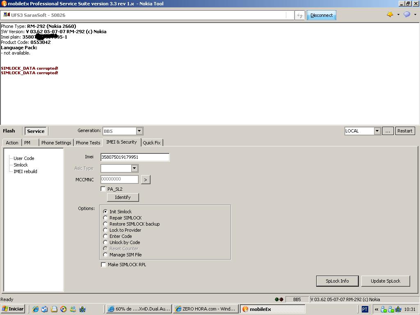This screenshot has width=420, height=315.
Task: Open the Quick Fix tab
Action: pos(152,143)
